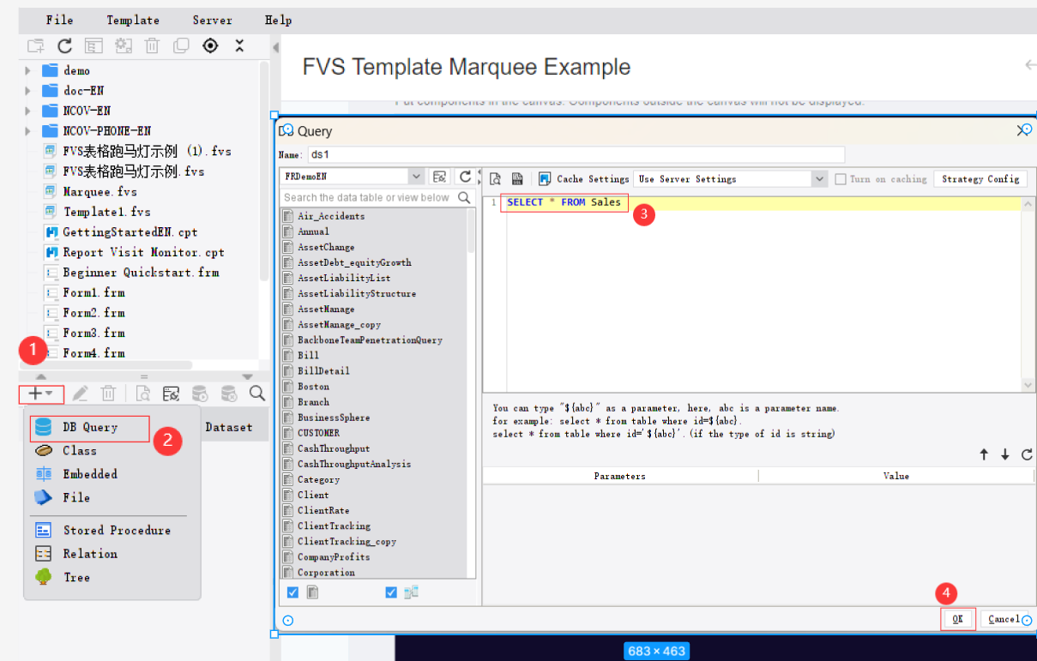Viewport: 1037px width, 661px height.
Task: Select the Tree dataset type
Action: (75, 577)
